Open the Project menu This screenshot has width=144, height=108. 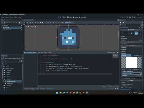point(7,17)
